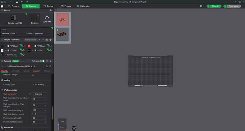Open the Ironing Type dropdown
Screen dimensions: 245x131
pyautogui.click(x=39, y=84)
